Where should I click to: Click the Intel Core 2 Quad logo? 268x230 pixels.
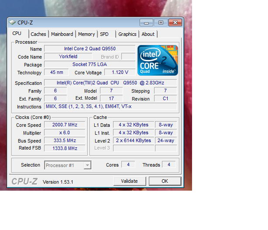click(x=158, y=60)
